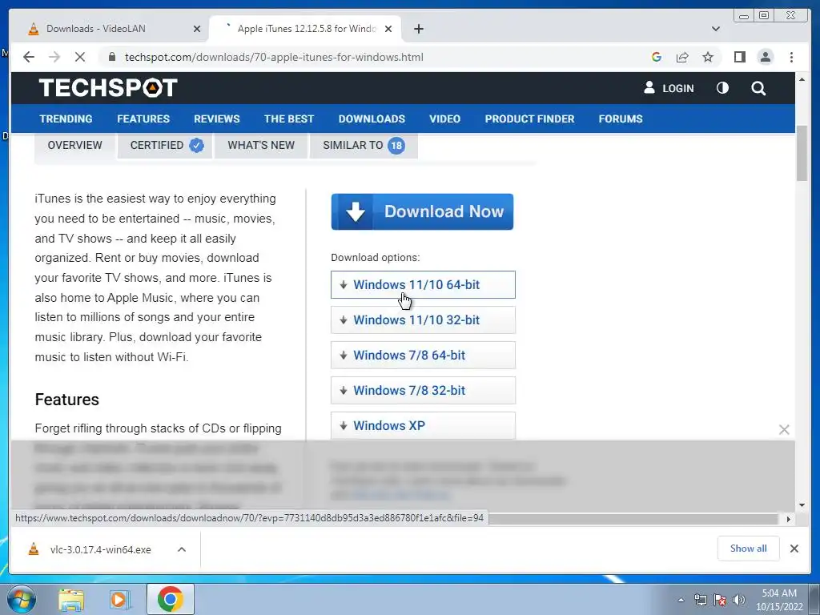This screenshot has height=615, width=820.
Task: Choose Windows 11/10 32-bit download
Action: 423,320
